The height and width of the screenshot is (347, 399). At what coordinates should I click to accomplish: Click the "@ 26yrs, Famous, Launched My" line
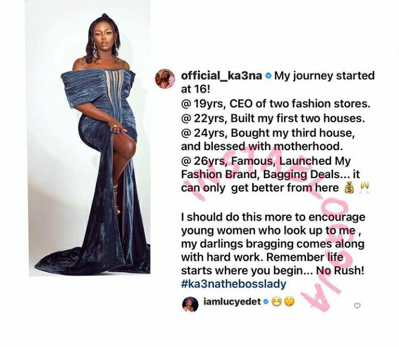tap(266, 161)
